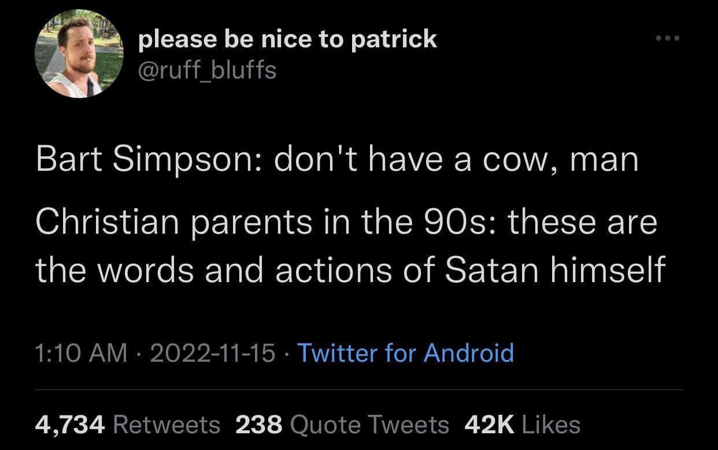Click the 2022-11-15 date
Viewport: 718px width, 450px height.
point(212,352)
